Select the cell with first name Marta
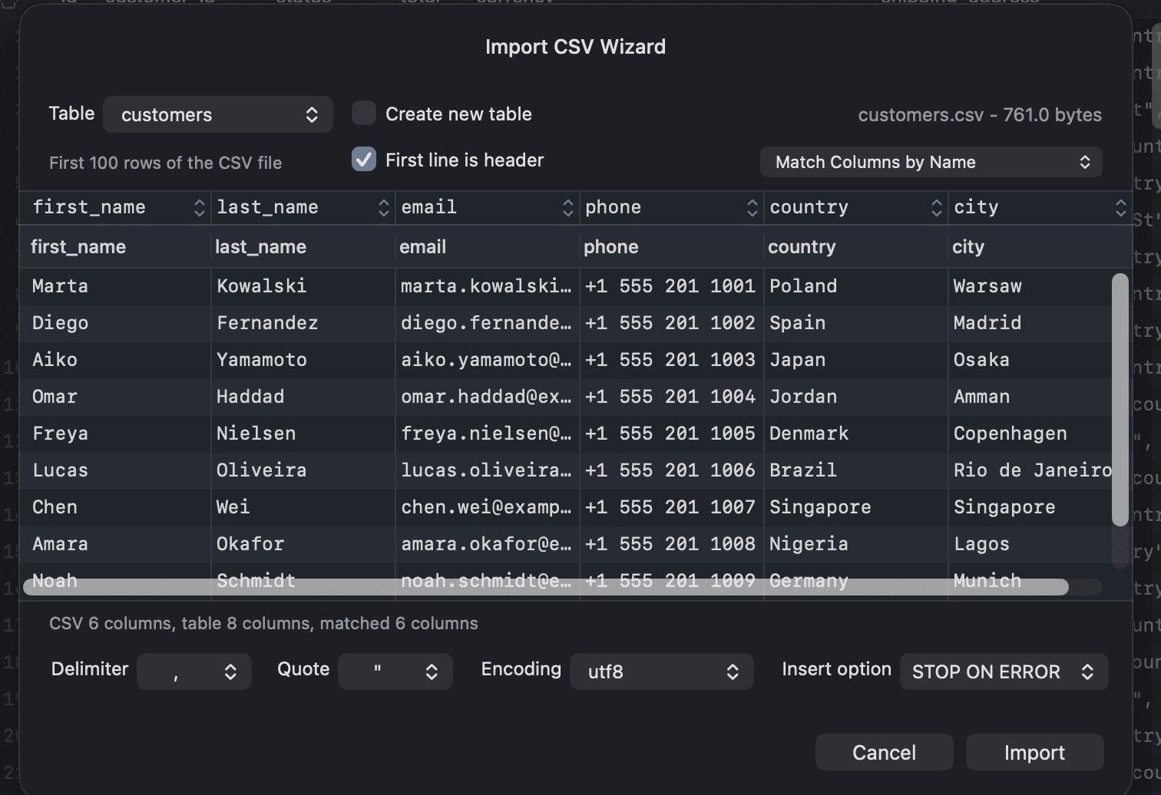The image size is (1161, 795). [115, 286]
